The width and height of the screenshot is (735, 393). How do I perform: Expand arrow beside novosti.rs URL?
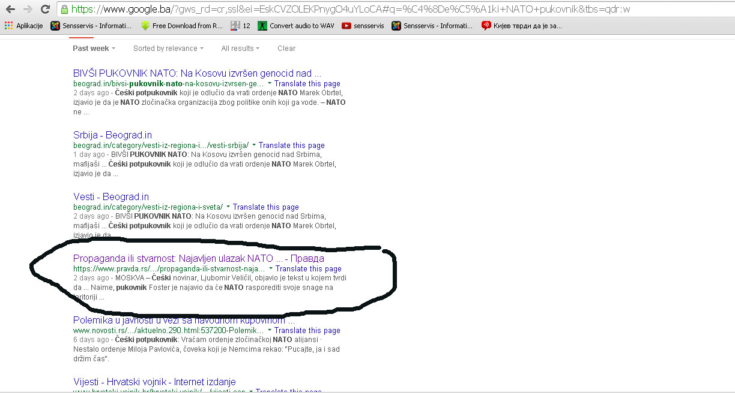coord(270,331)
